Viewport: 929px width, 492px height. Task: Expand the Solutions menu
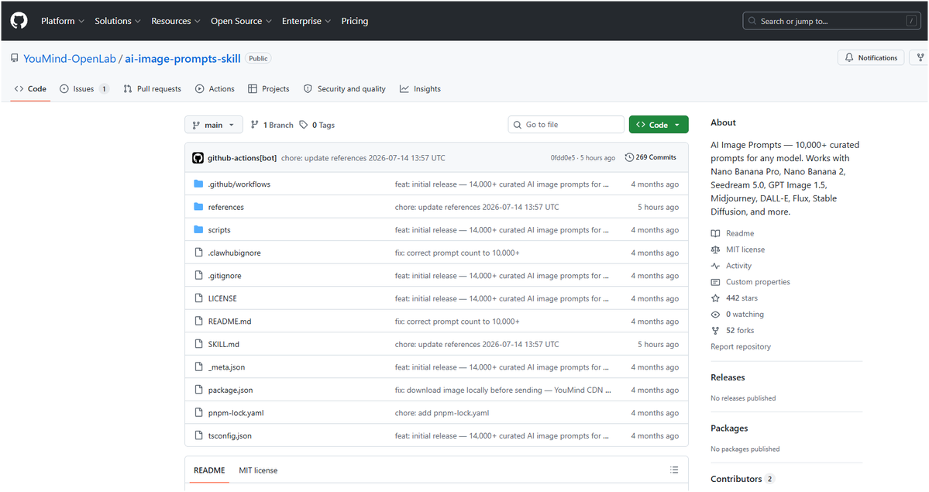pos(118,21)
